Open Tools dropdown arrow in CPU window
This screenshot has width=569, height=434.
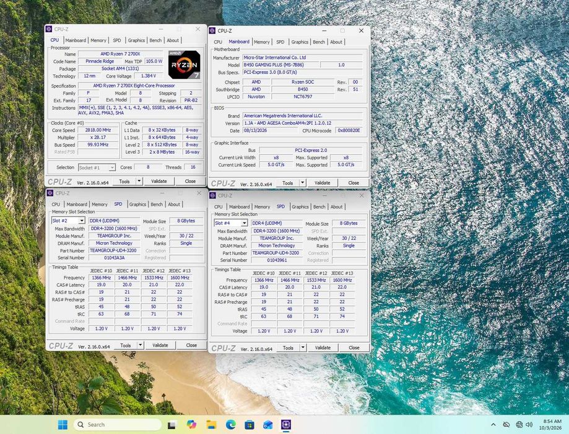pyautogui.click(x=139, y=181)
